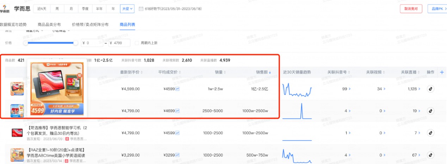Click the 学而思 brand logo
The image size is (447, 164).
click(5, 8)
